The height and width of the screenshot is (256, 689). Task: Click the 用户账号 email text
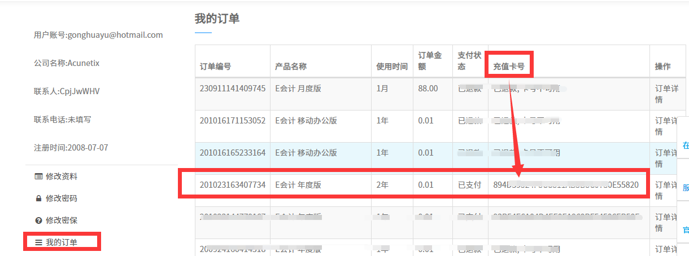(x=98, y=35)
